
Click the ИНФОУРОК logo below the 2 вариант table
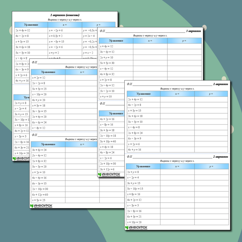click(x=136, y=228)
